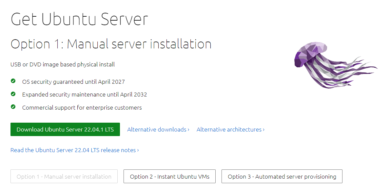The width and height of the screenshot is (389, 192).
Task: Click green checkmark beside Expanded security maintenance
Action: pyautogui.click(x=13, y=94)
